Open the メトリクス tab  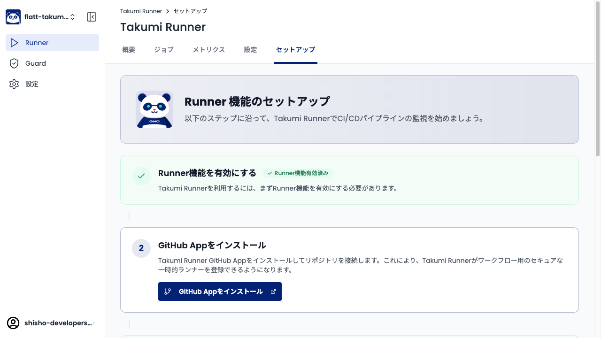click(x=208, y=49)
